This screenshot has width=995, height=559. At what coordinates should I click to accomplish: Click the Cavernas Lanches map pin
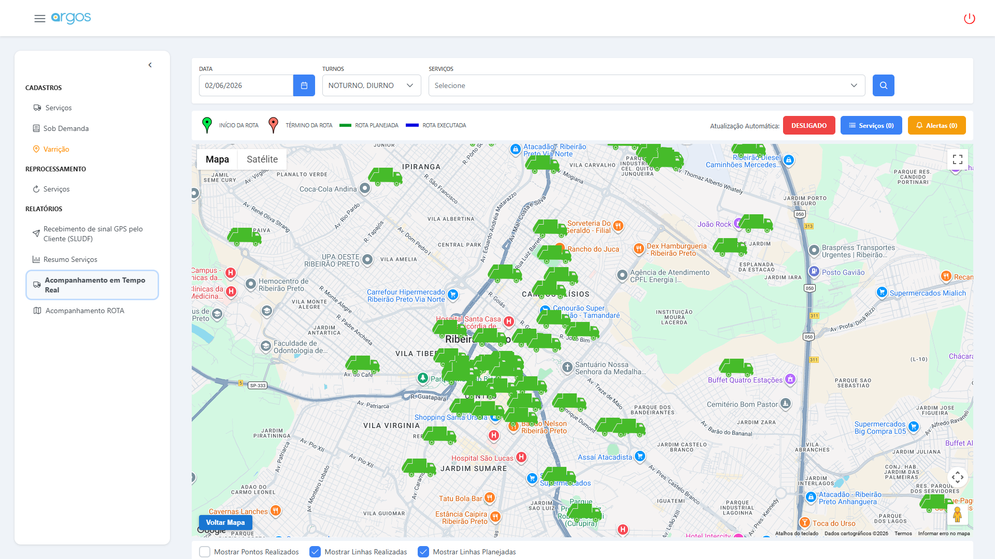point(276,510)
